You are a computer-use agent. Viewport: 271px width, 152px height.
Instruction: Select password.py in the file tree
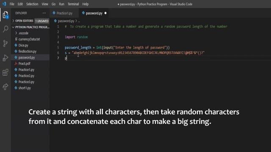(x=27, y=57)
